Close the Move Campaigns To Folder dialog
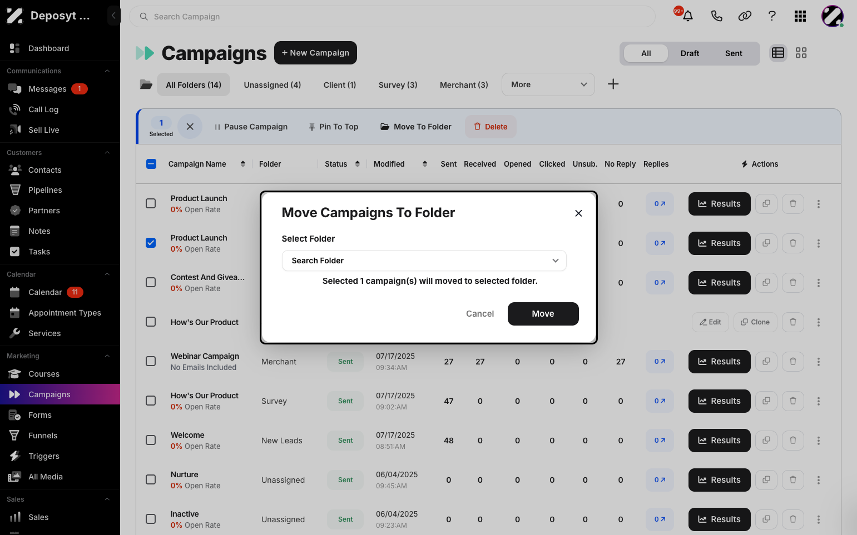The height and width of the screenshot is (535, 857). click(578, 213)
